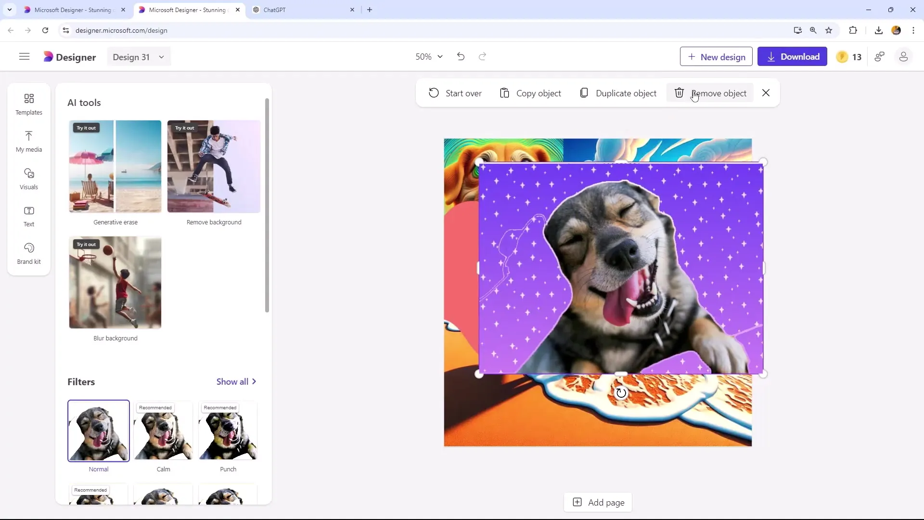The height and width of the screenshot is (520, 924).
Task: Open the account profile icon
Action: [903, 57]
